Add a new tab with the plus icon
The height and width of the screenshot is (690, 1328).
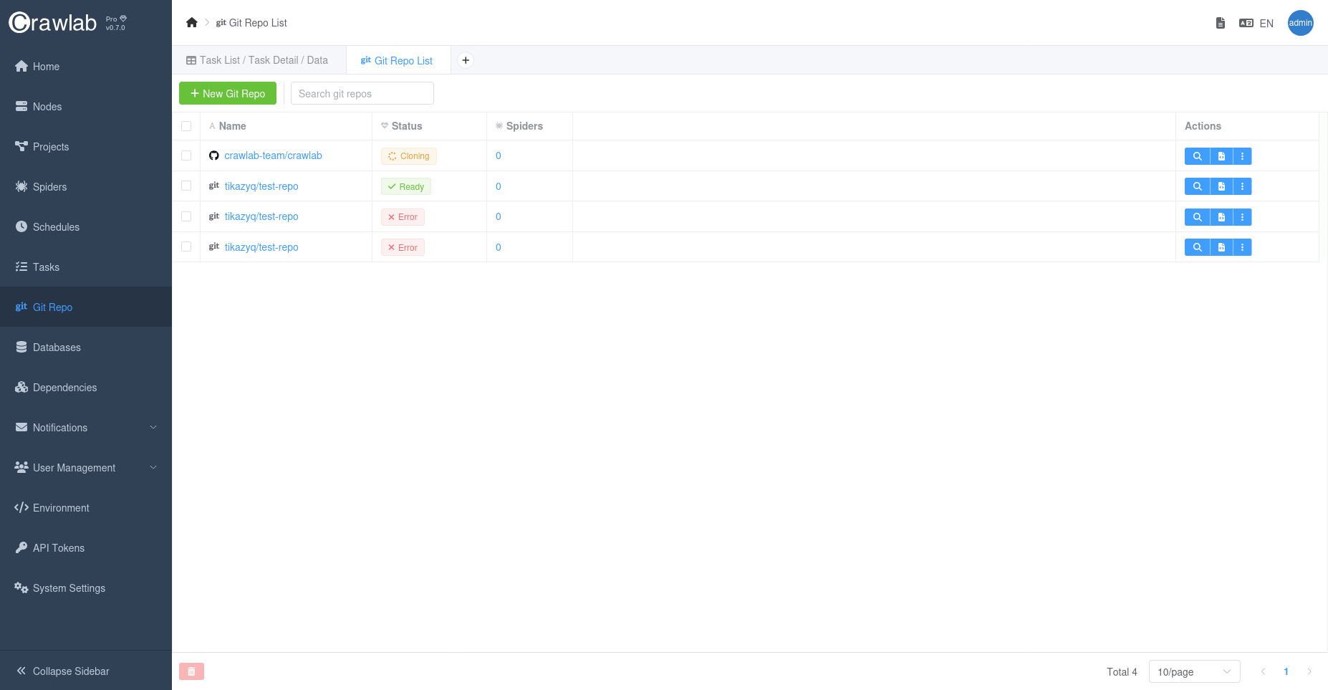coord(466,60)
